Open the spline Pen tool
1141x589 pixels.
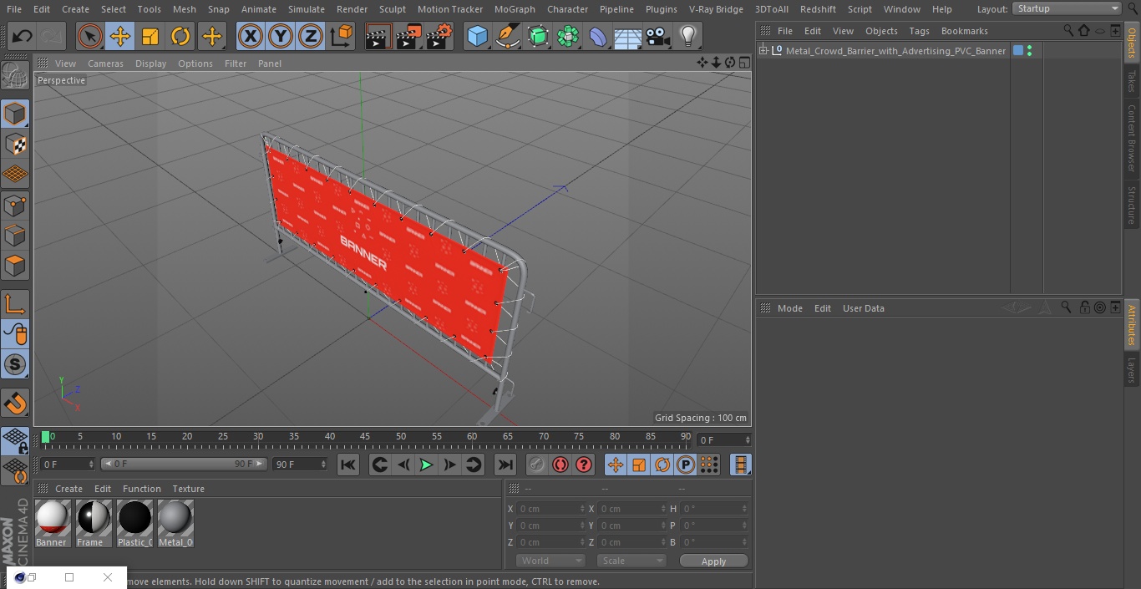507,36
